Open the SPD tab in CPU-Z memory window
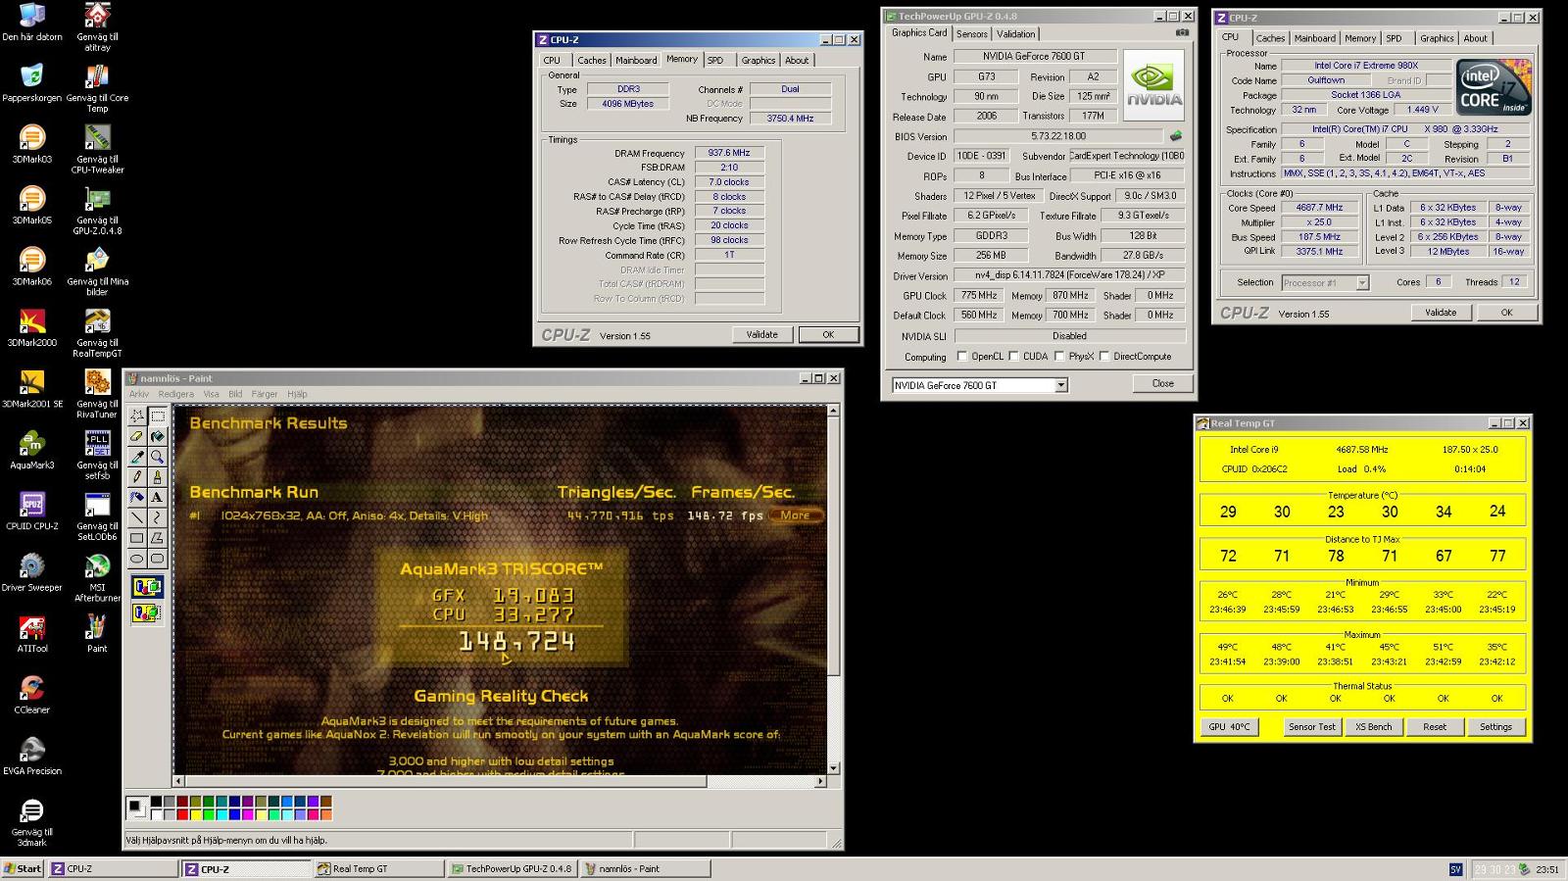This screenshot has height=881, width=1568. pos(715,61)
